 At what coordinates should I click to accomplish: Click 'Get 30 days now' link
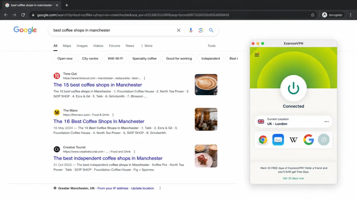point(294,178)
